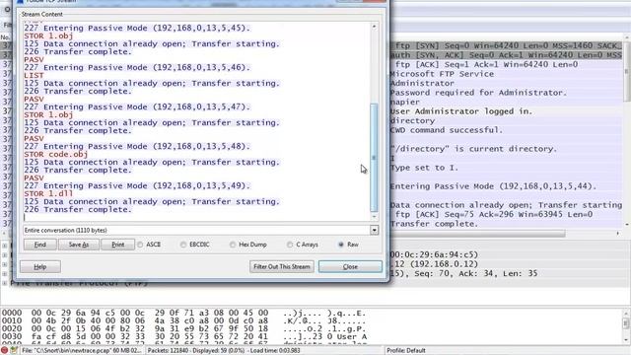Click the stream content scroll up arrow
631x355 pixels.
(374, 27)
